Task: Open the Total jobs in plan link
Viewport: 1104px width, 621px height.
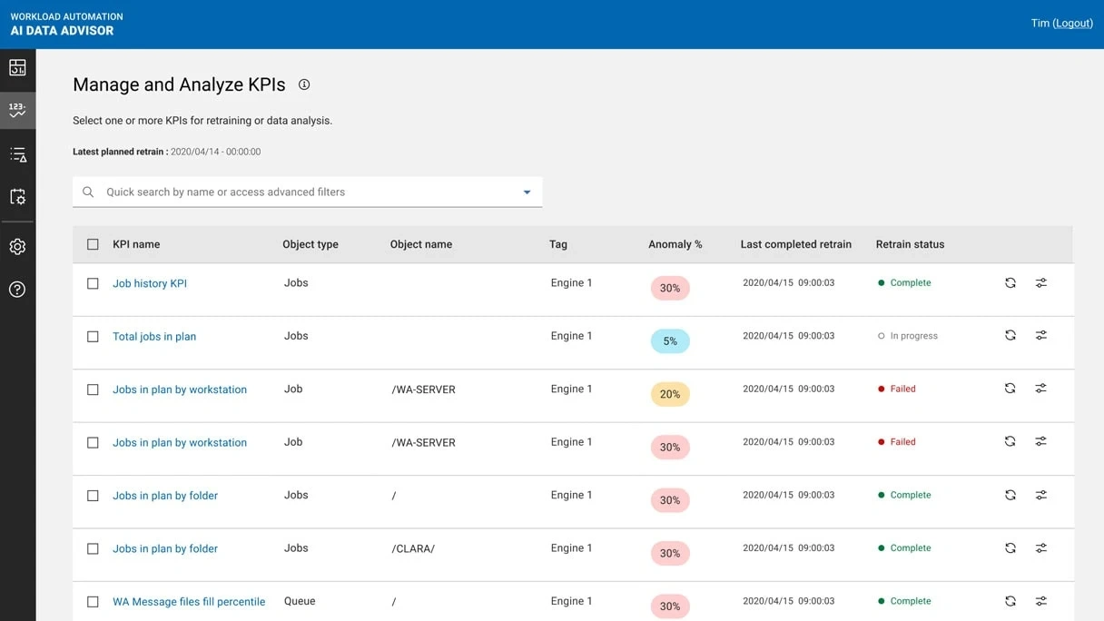Action: (154, 337)
